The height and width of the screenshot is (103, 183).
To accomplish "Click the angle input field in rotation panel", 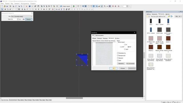I will (x=14, y=19).
